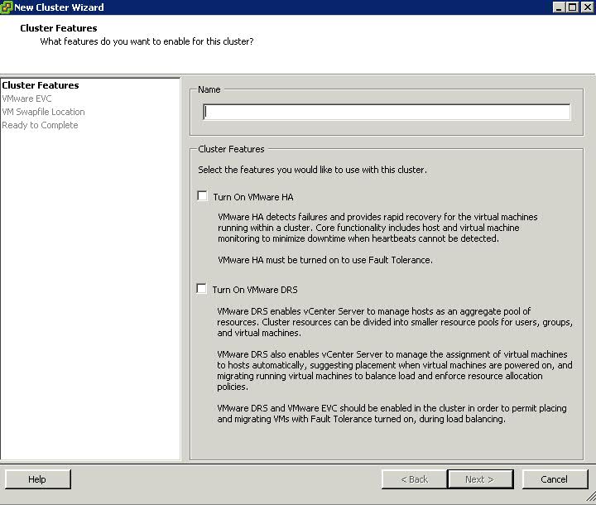596x505 pixels.
Task: Click the resize grip in window corner
Action: (591, 497)
